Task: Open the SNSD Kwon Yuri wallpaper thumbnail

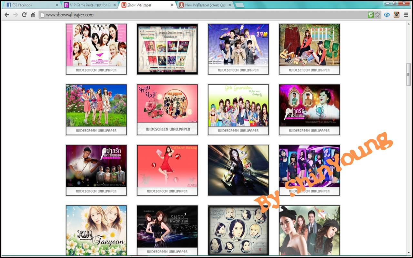Action: tap(167, 226)
